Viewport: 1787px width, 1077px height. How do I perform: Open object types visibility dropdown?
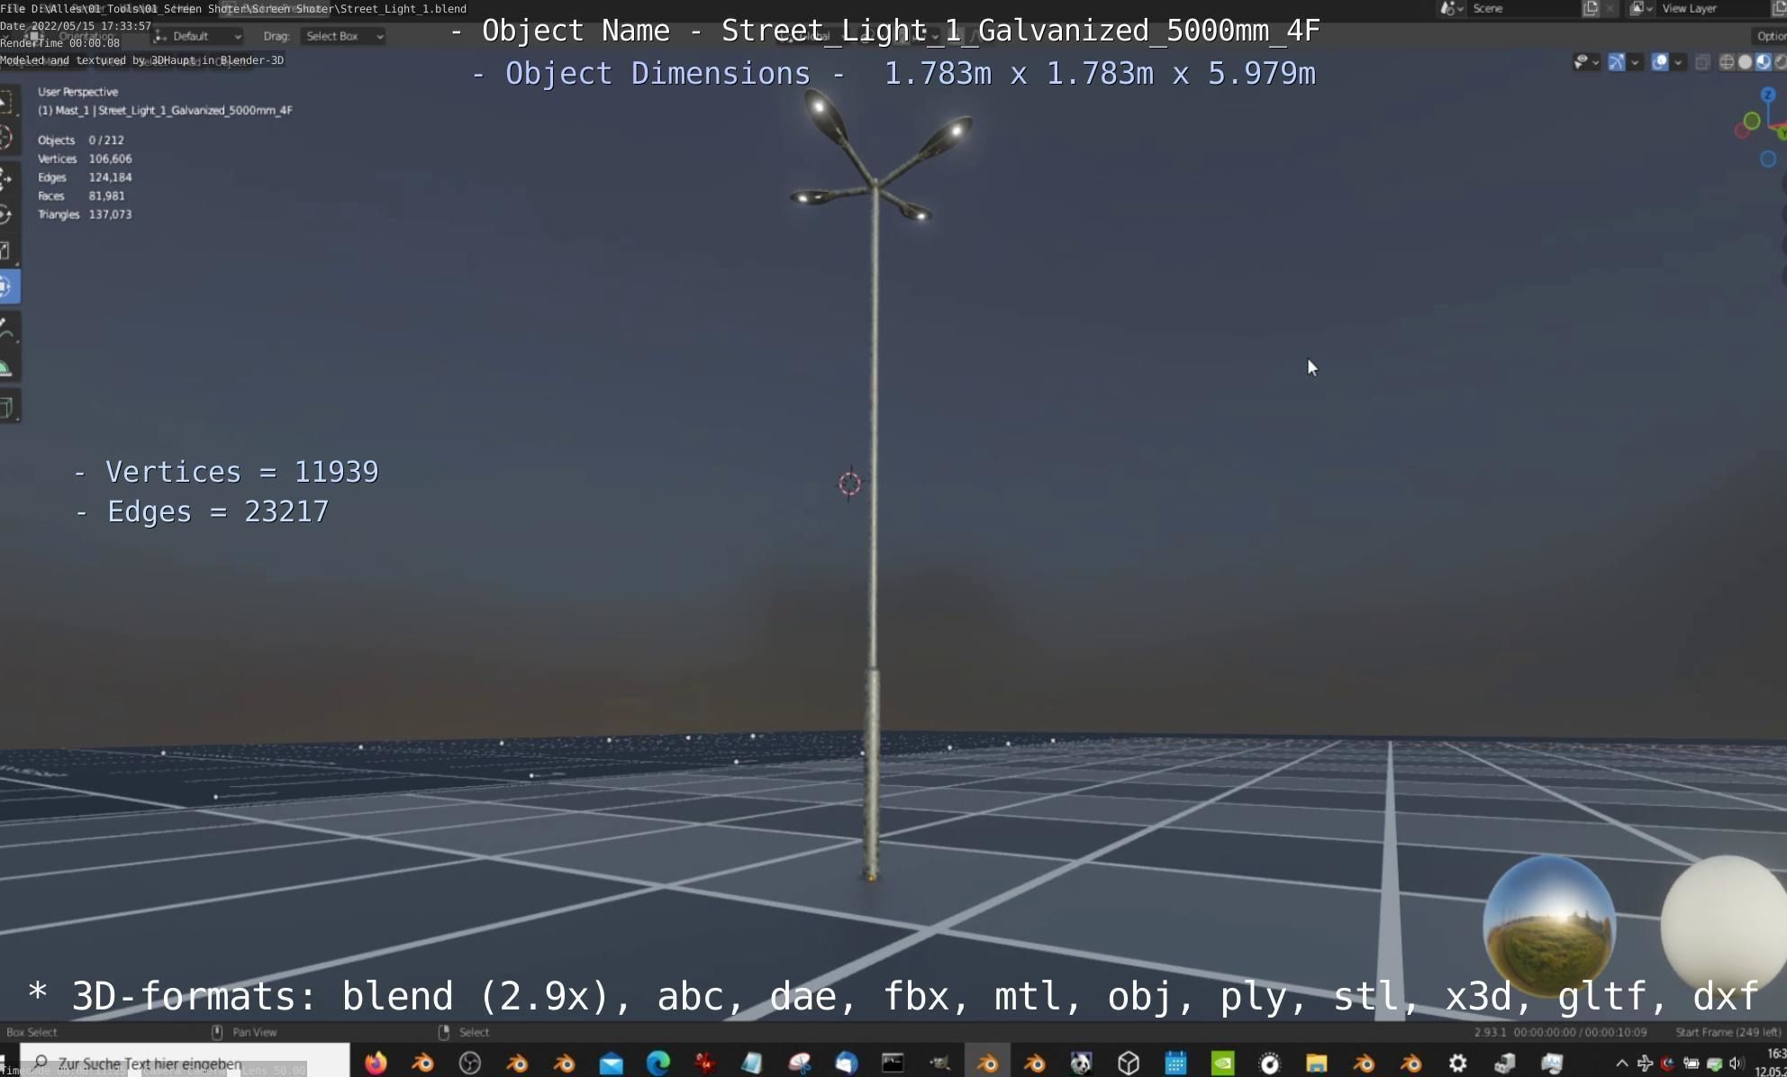click(1586, 62)
